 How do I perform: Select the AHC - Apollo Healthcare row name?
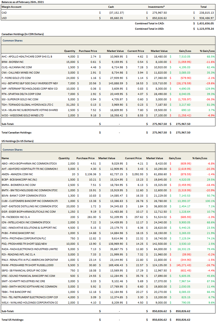pos(27,56)
